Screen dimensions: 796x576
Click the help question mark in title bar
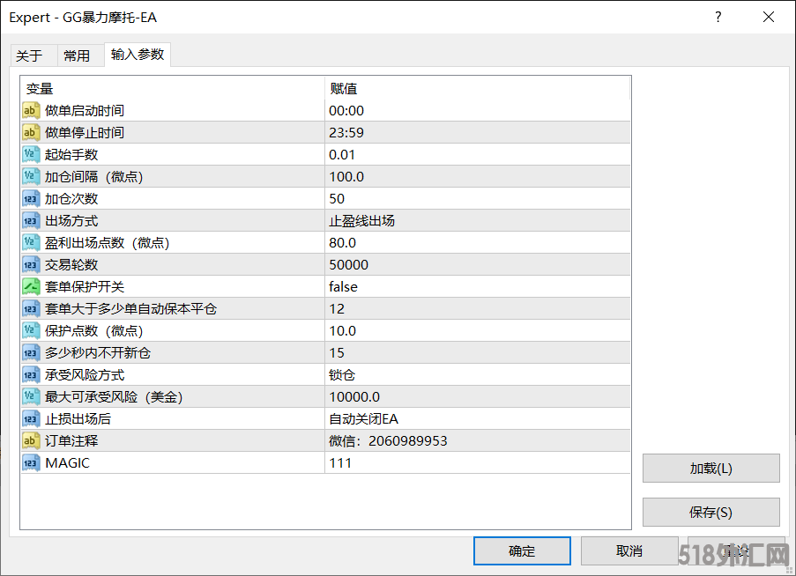(x=718, y=18)
